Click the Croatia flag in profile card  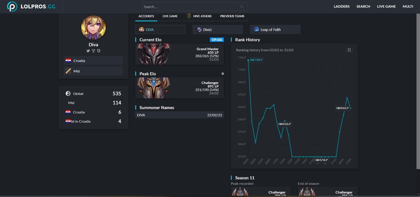click(x=68, y=61)
